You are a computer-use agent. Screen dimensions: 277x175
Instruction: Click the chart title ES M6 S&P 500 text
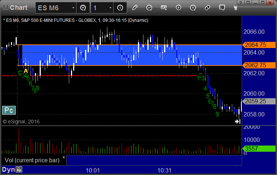click(x=76, y=20)
